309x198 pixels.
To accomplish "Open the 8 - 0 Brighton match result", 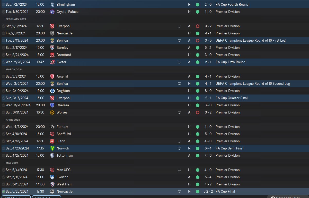I will point(208,91).
